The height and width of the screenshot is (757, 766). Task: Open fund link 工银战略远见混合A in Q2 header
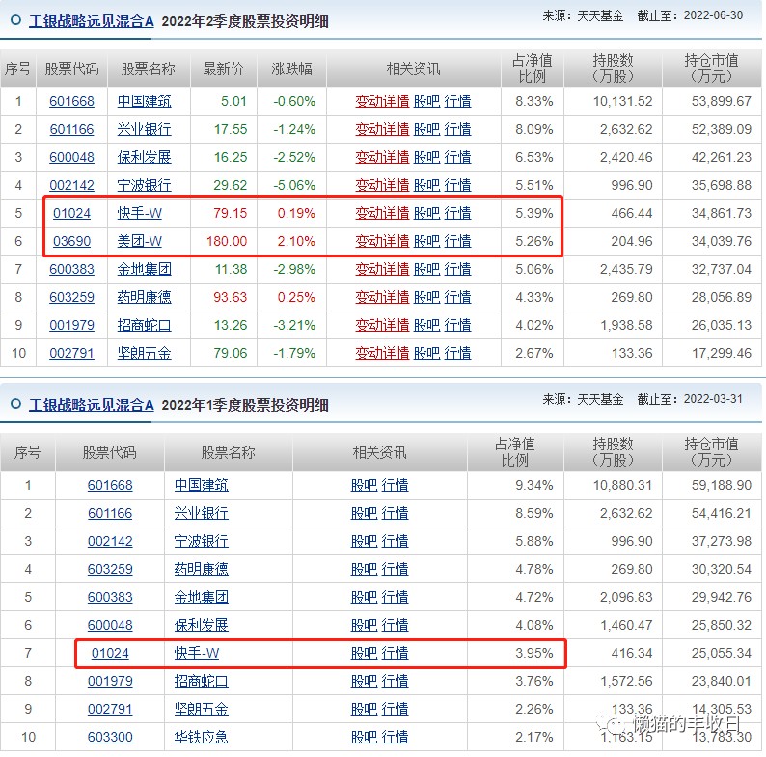[x=92, y=21]
